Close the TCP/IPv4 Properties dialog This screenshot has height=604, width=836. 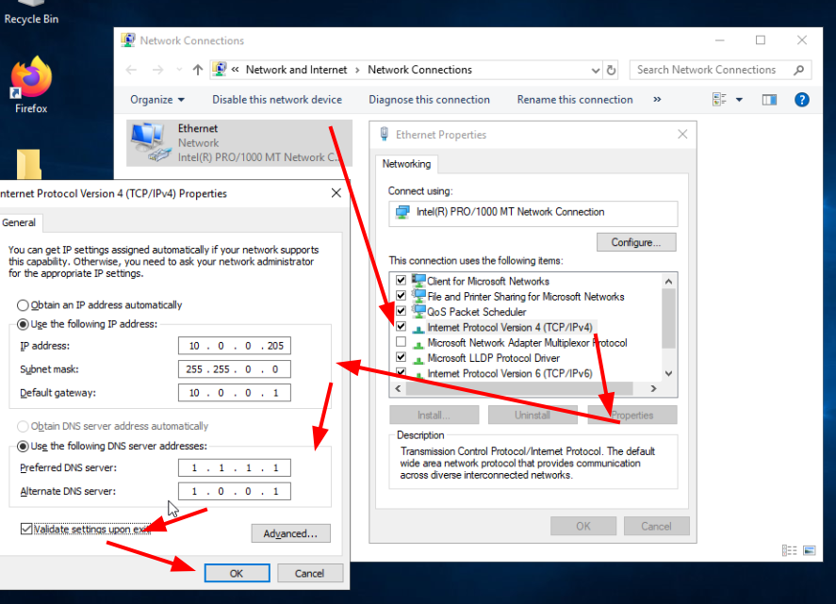(x=336, y=193)
